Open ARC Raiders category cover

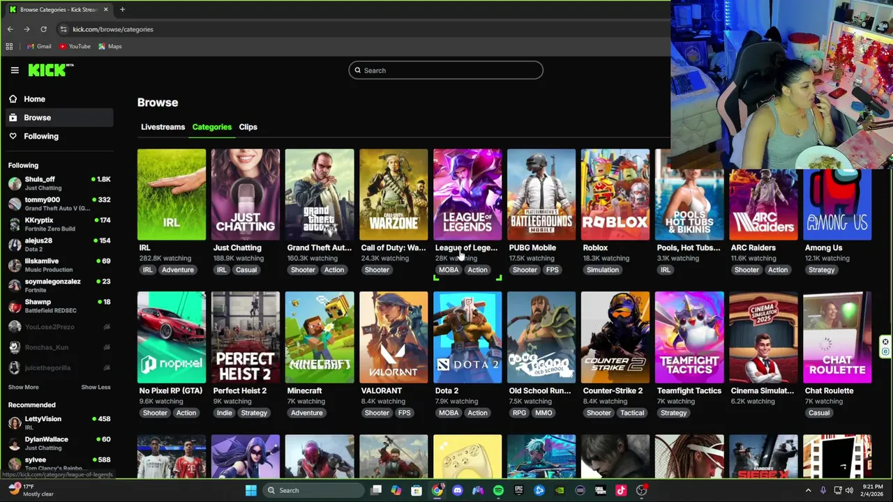point(763,205)
